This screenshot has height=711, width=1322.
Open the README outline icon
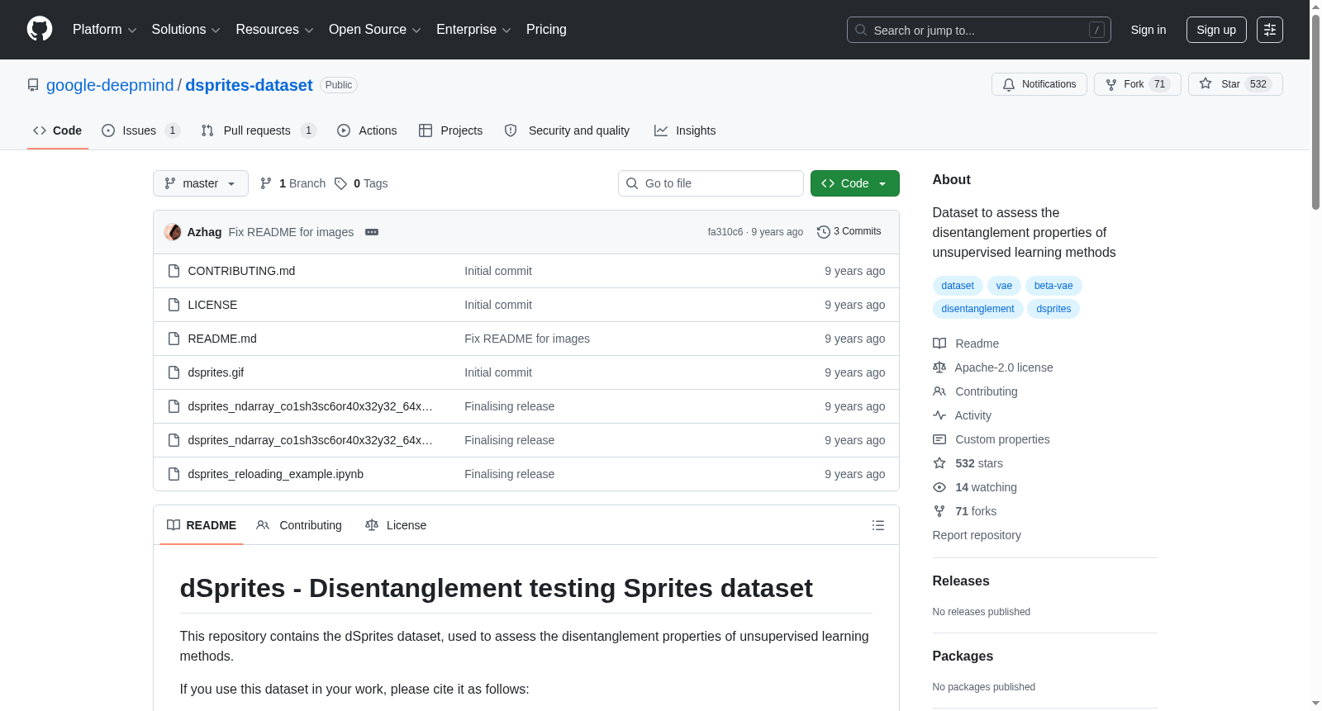[x=878, y=525]
